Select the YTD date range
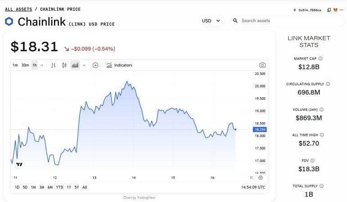Screen dimensions: 347x202 pyautogui.click(x=59, y=187)
